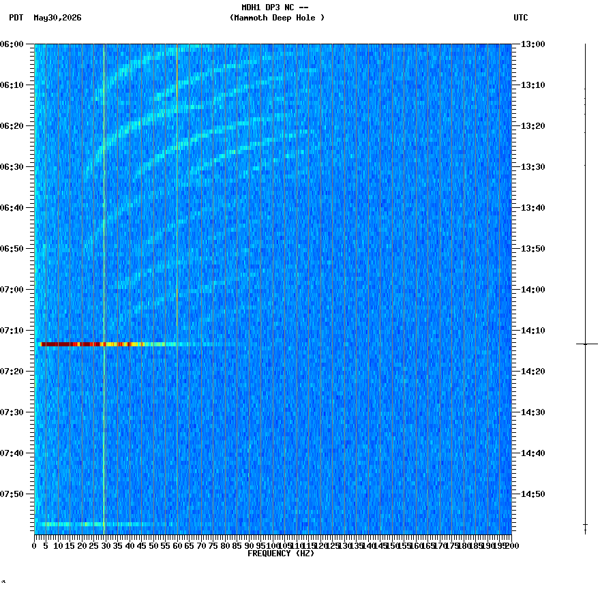
Task: Pick the 06:20 PDT time label
Action: (12, 126)
